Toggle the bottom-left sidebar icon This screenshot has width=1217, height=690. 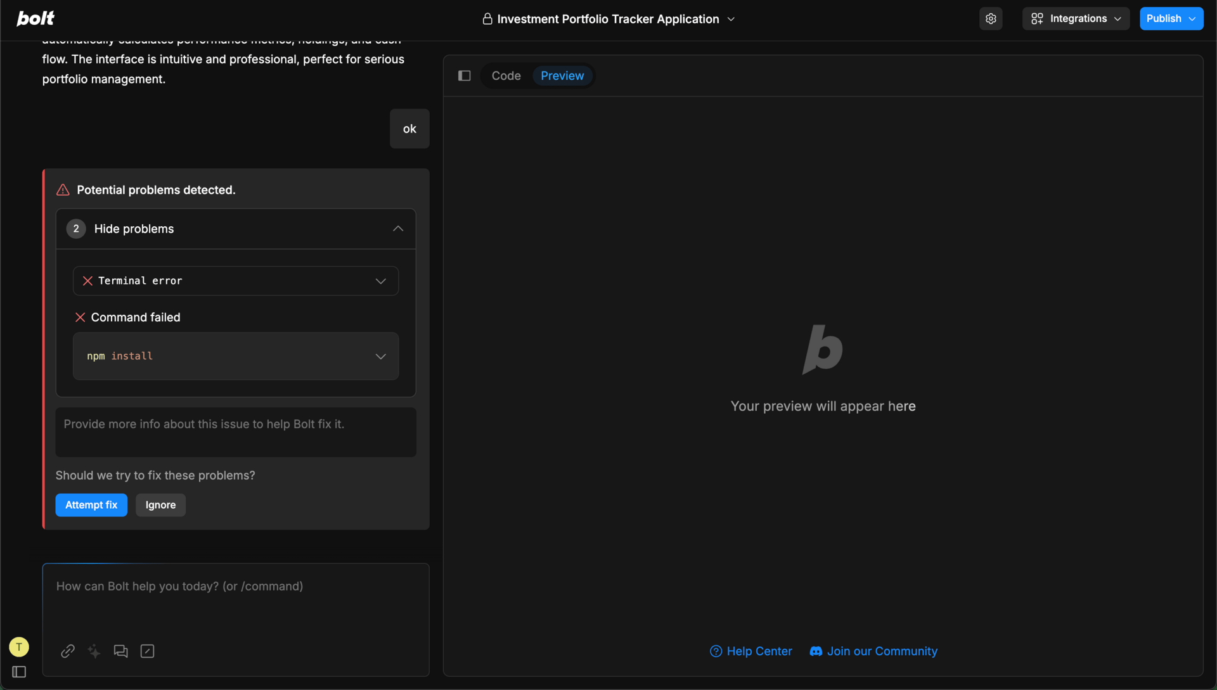coord(19,672)
